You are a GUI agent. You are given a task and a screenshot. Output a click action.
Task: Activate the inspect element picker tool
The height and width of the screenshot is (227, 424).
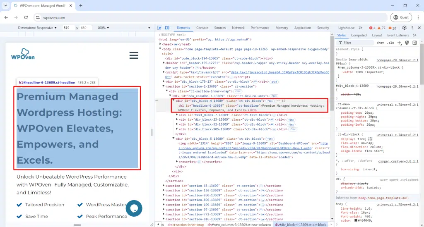[159, 28]
